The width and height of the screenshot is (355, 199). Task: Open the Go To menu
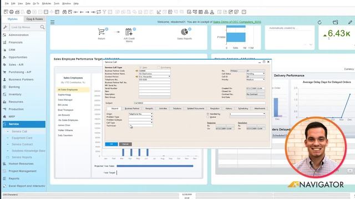coord(35,4)
